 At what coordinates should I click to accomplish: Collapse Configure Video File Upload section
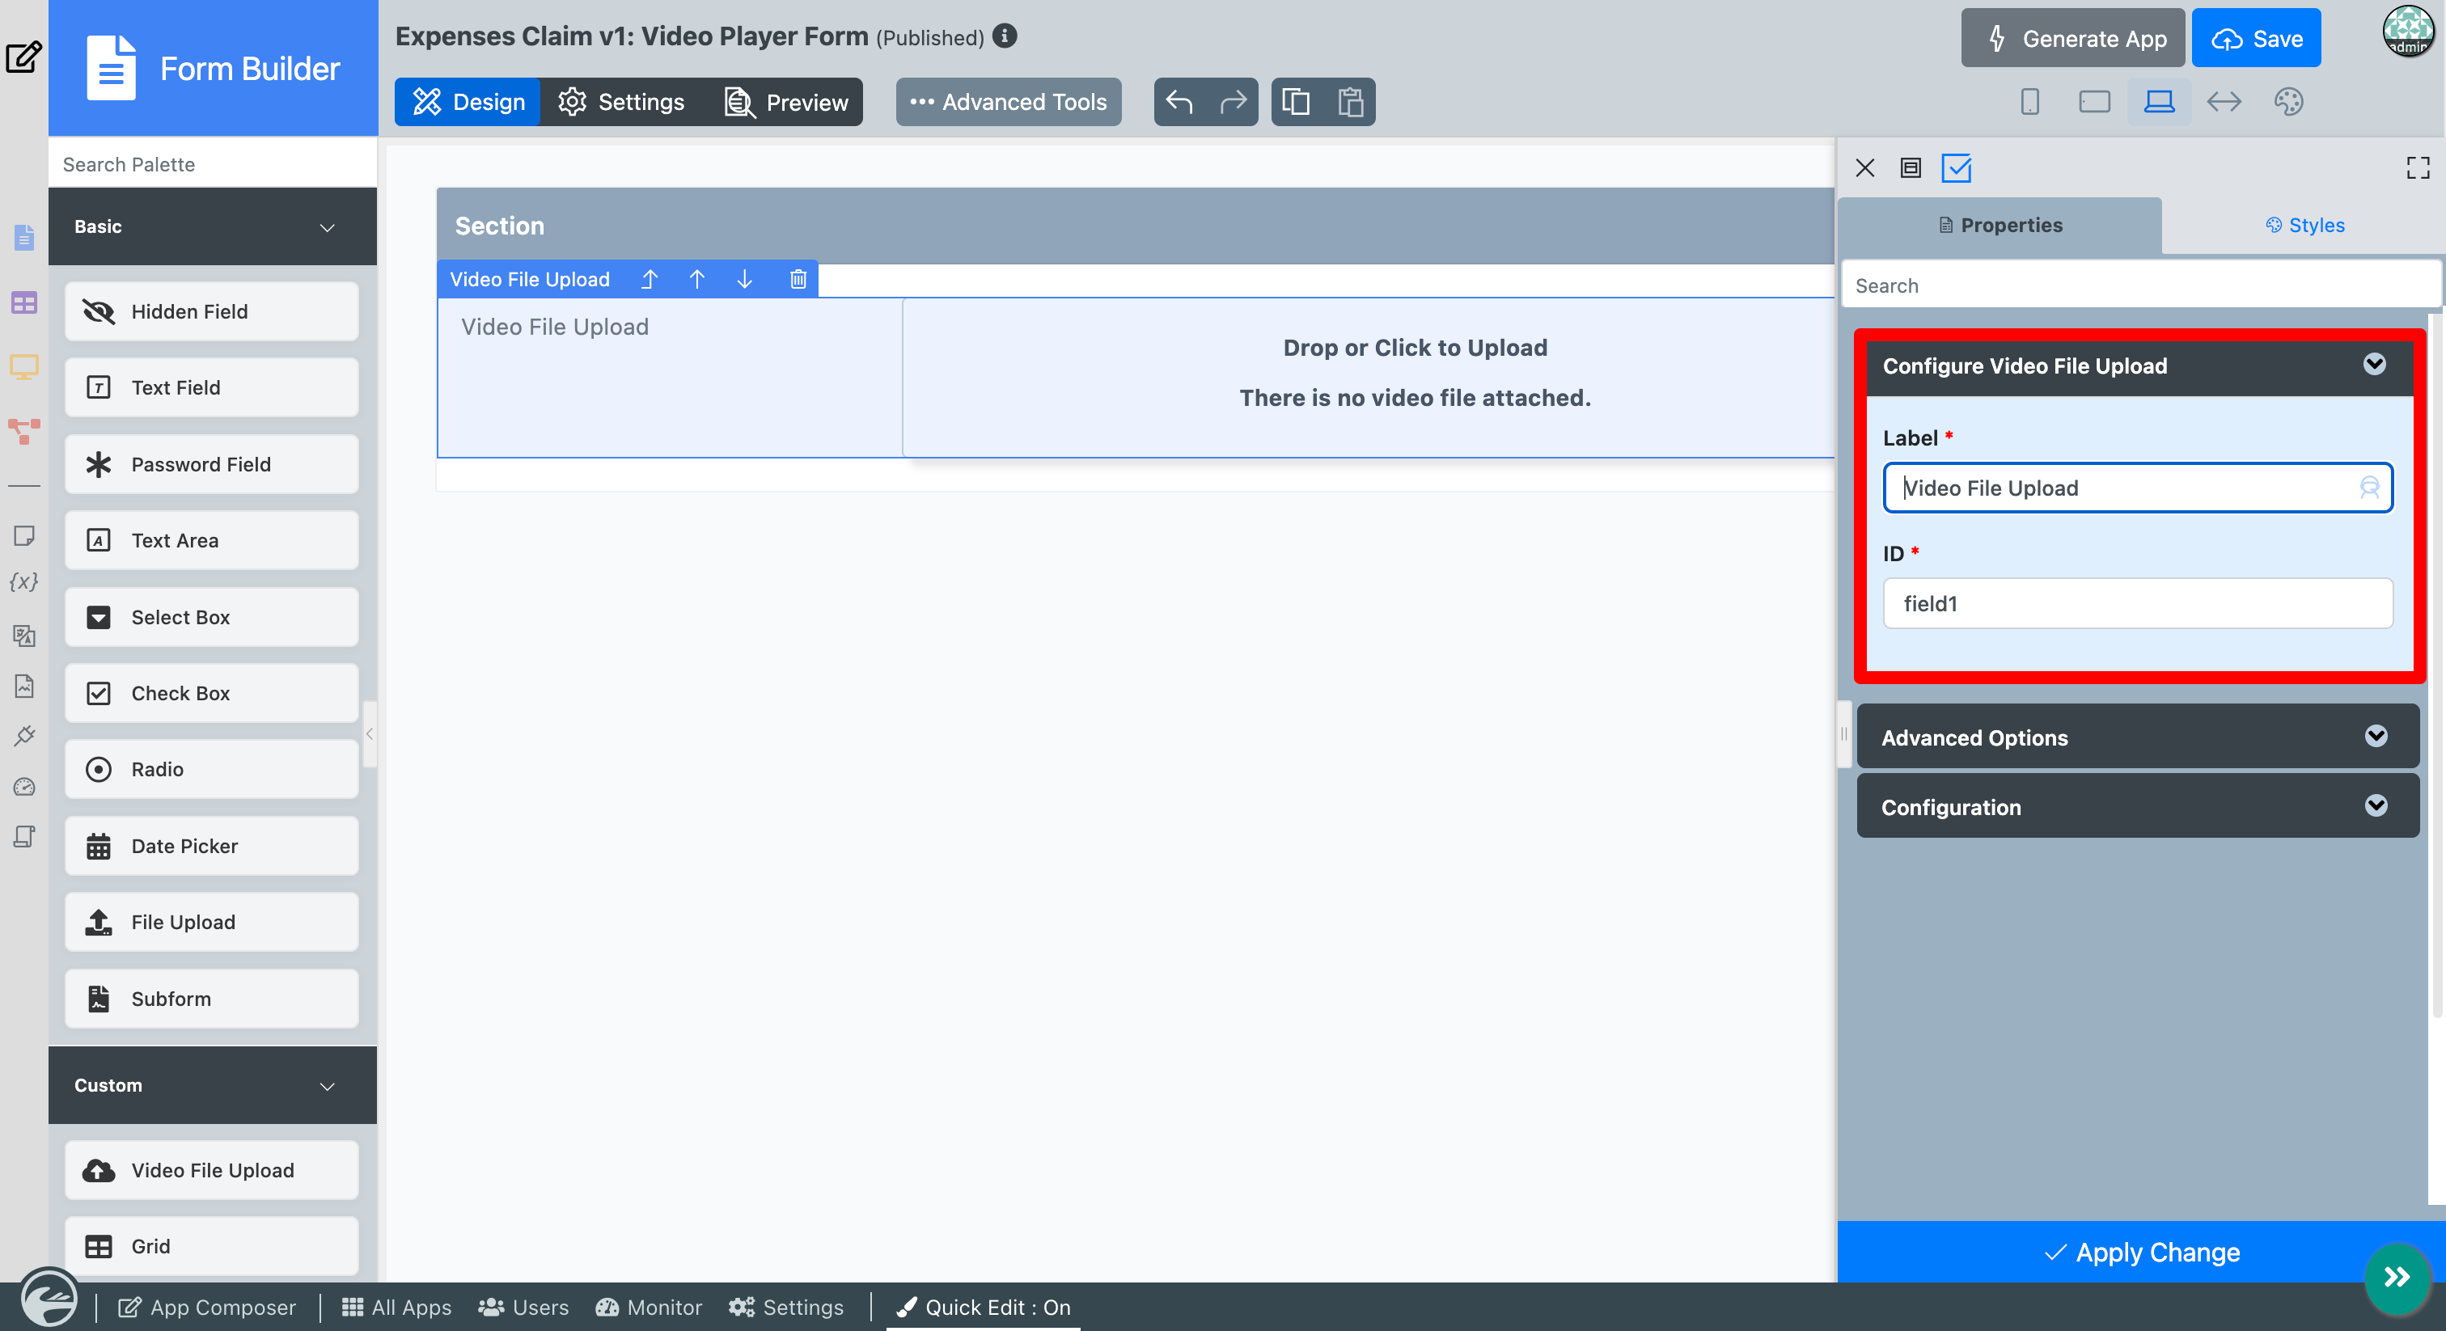tap(2373, 365)
